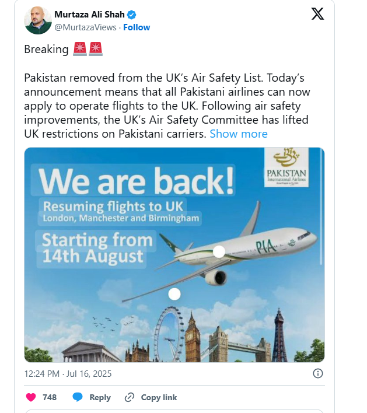Open Murtaza Ali Shah's profile picture
The height and width of the screenshot is (413, 367).
point(38,20)
